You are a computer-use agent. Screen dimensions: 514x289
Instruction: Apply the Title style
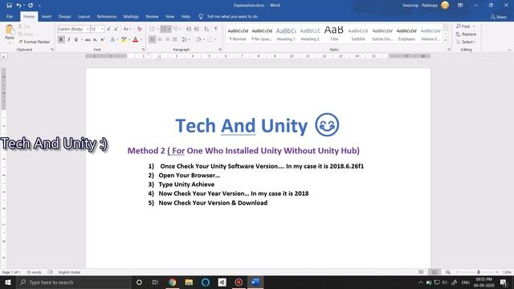click(x=334, y=34)
